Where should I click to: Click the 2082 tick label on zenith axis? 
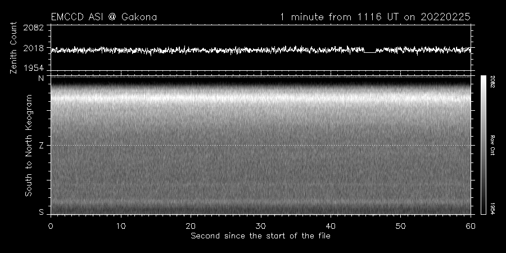(x=33, y=28)
